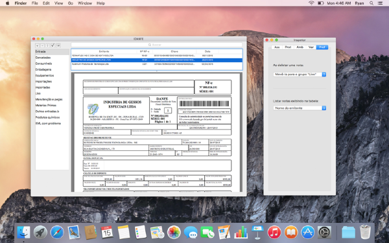Viewport: 389px width, 243px height.
Task: Select the FERMAFLEX row in the table
Action: (156, 56)
